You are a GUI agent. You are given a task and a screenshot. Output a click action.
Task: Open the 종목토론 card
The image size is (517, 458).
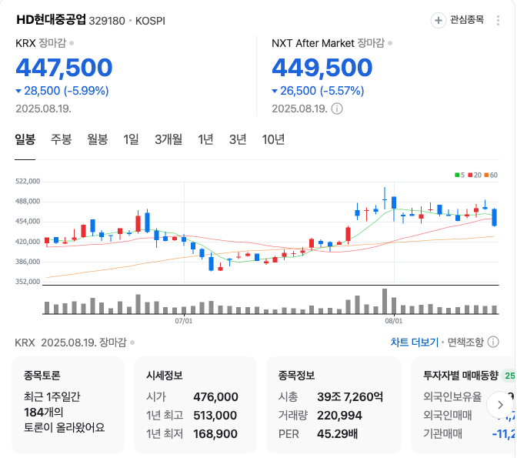pos(68,405)
